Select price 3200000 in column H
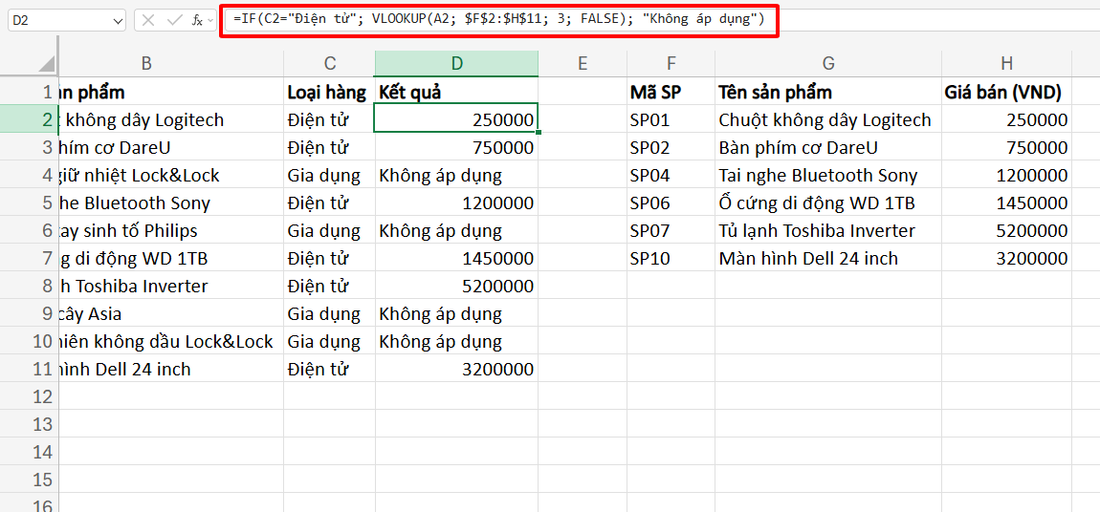This screenshot has width=1100, height=512. click(x=1006, y=259)
